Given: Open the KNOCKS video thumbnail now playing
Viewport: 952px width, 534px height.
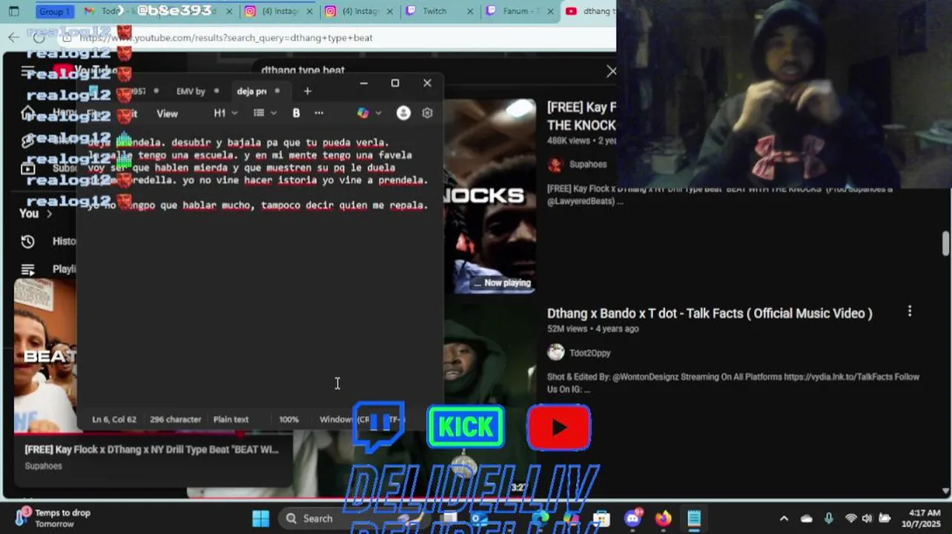Looking at the screenshot, I should [490, 196].
